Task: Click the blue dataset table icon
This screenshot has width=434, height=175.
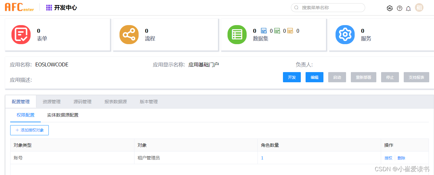Action: (264, 31)
